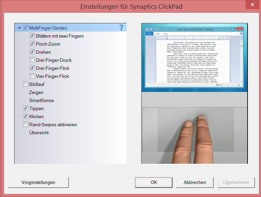Toggle the Drehen gesture checkbox
261x197 pixels.
tap(32, 52)
